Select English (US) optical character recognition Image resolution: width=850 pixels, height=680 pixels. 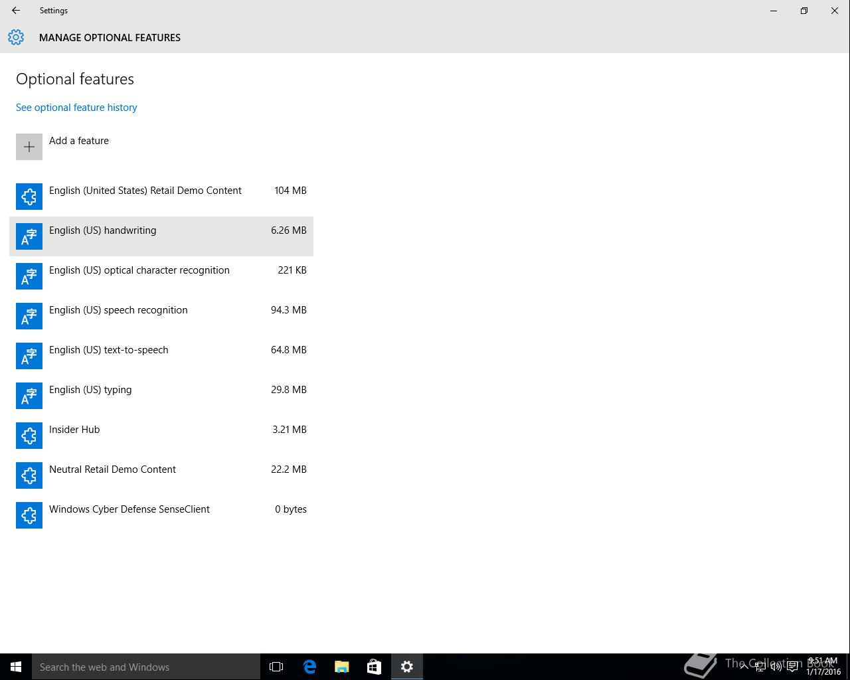tap(161, 276)
